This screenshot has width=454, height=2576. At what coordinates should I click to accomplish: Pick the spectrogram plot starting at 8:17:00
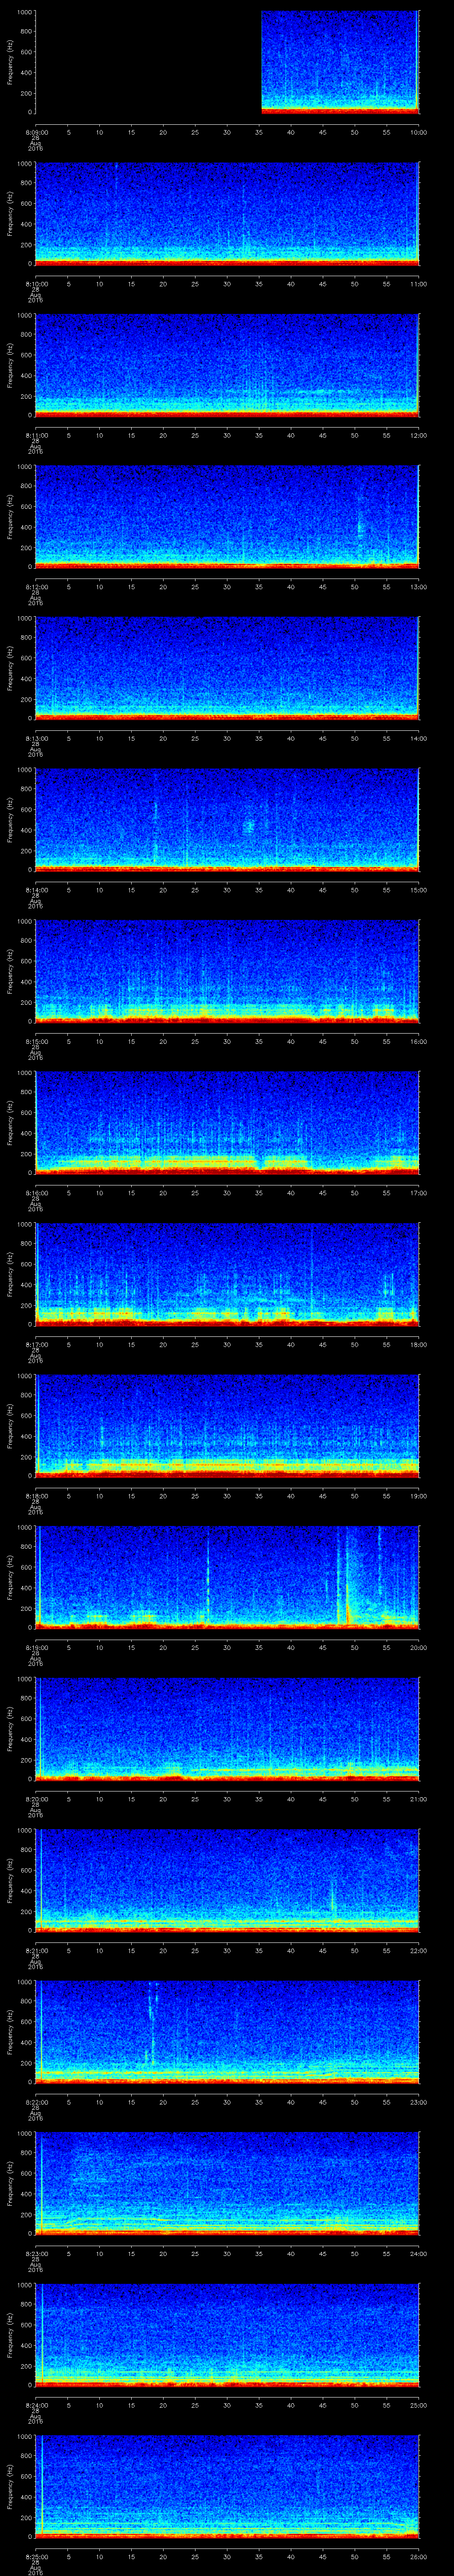(227, 1274)
